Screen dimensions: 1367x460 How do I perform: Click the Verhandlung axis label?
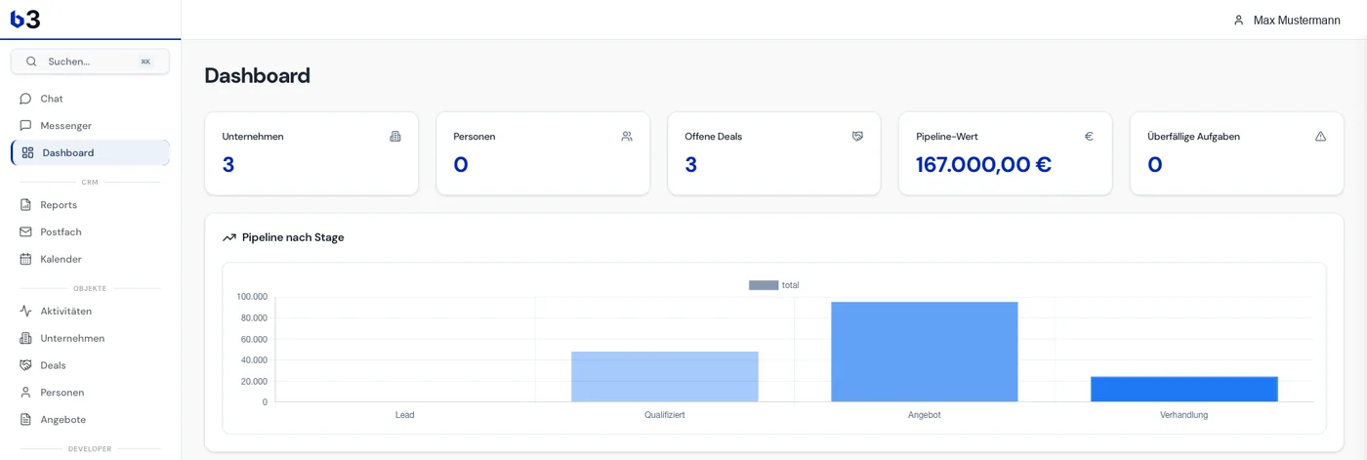tap(1184, 415)
